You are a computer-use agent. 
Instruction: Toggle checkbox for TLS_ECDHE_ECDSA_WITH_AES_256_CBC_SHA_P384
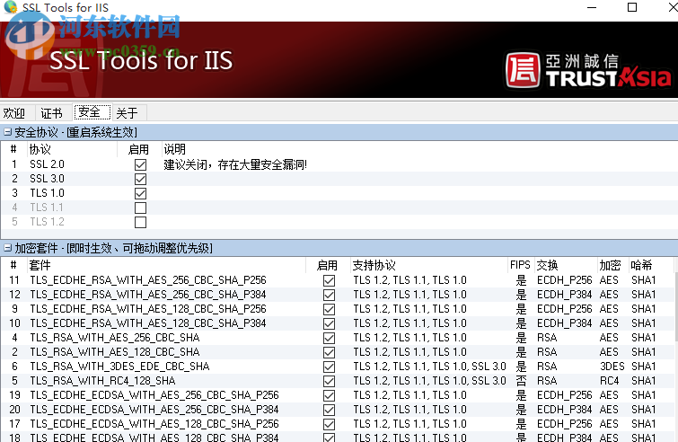coord(329,410)
